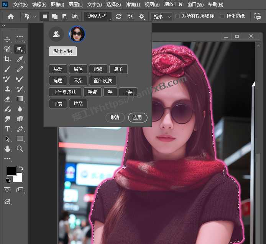266x244 pixels.
Task: Enable 对所有图层取样 checkbox
Action: point(178,16)
